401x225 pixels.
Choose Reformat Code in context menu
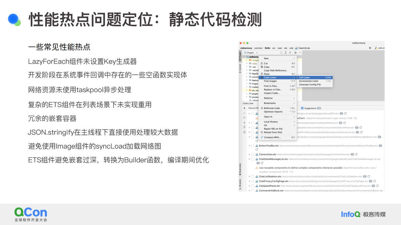point(278,108)
